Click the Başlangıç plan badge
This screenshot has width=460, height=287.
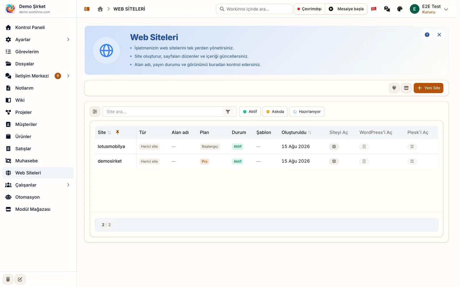[210, 146]
